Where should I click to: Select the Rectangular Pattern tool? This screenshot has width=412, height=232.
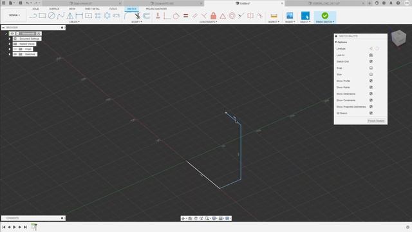(98, 15)
